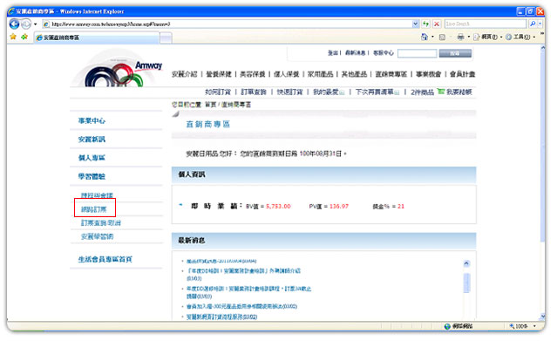
Task: Open the address bar history dropdown
Action: click(x=415, y=24)
